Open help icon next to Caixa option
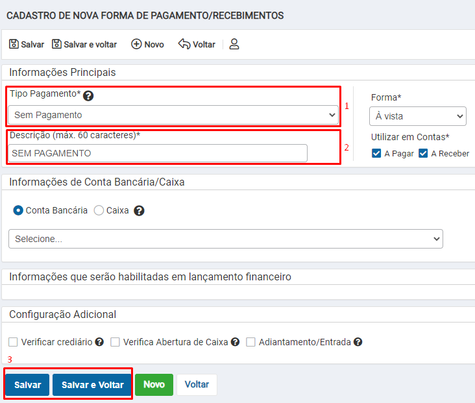Image resolution: width=475 pixels, height=403 pixels. (139, 211)
